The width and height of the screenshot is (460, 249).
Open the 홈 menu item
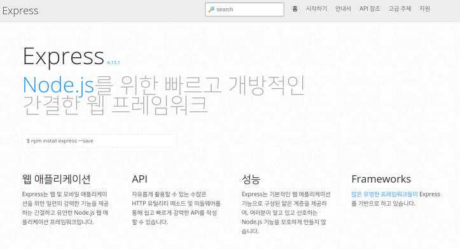pos(295,9)
